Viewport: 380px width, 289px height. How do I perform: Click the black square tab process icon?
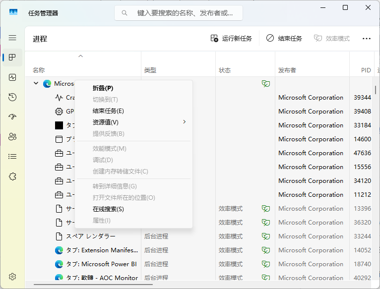(x=59, y=125)
